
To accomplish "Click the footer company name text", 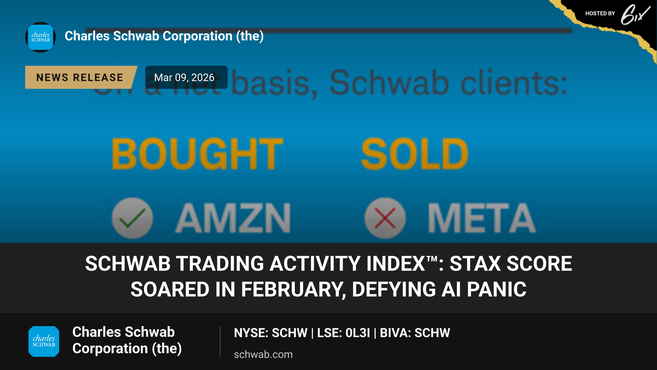I will (x=127, y=340).
